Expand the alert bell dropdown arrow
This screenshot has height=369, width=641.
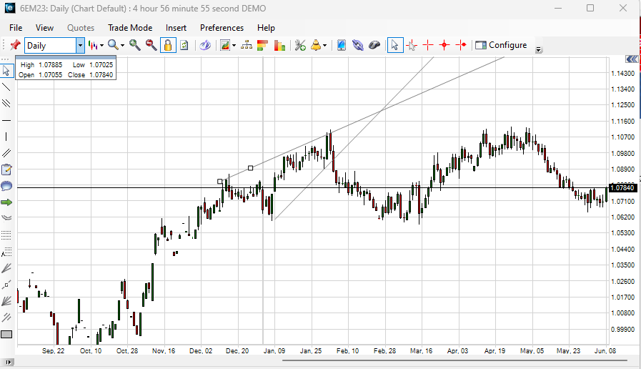click(325, 45)
